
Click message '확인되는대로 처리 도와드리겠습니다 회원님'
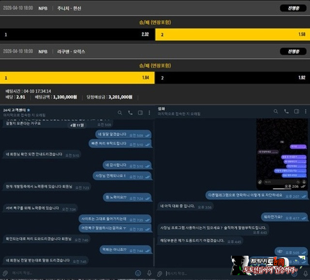pyautogui.click(x=46, y=239)
